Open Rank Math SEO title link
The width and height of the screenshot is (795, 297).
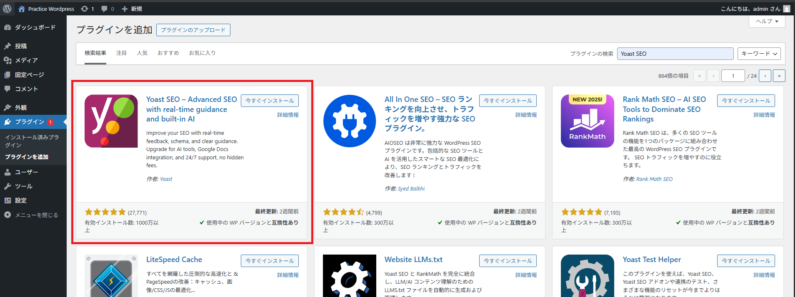pyautogui.click(x=664, y=109)
